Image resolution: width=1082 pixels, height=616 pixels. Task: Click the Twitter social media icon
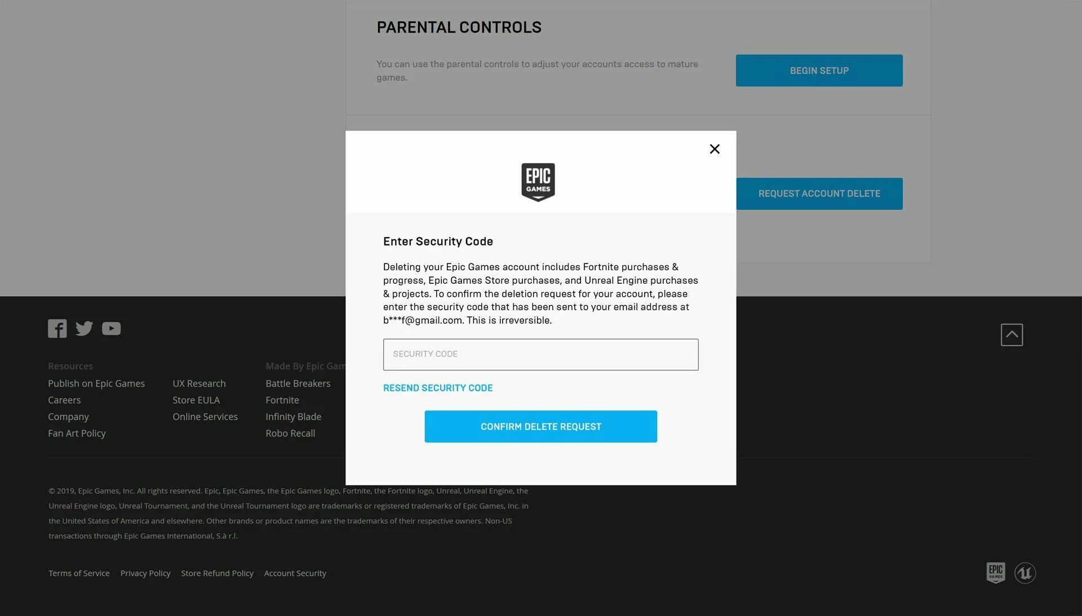coord(84,328)
